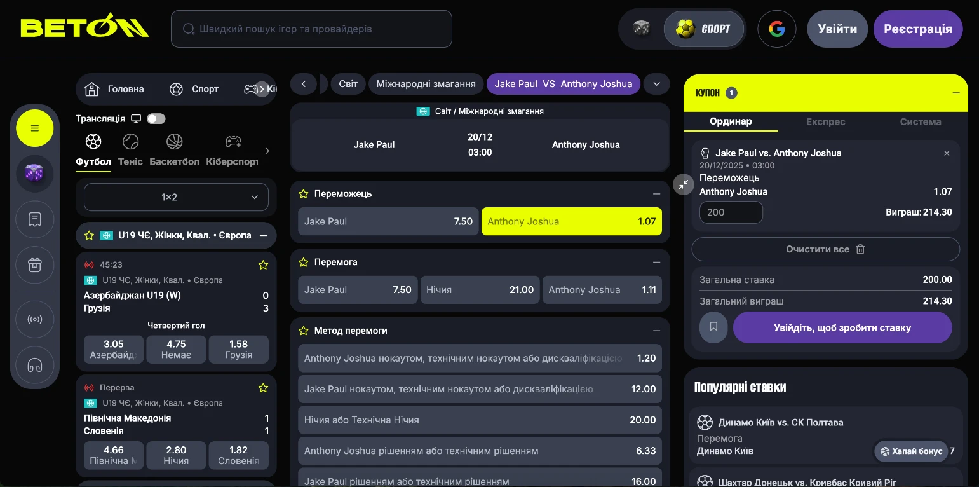The image size is (979, 487).
Task: Sign in with the Google icon
Action: pyautogui.click(x=777, y=29)
